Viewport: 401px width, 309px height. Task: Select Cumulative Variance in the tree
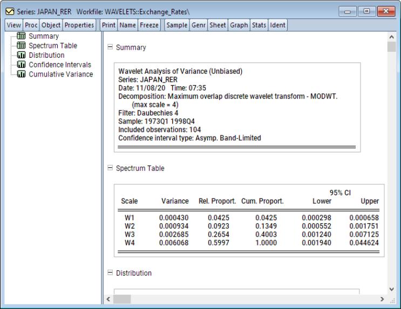[x=60, y=74]
